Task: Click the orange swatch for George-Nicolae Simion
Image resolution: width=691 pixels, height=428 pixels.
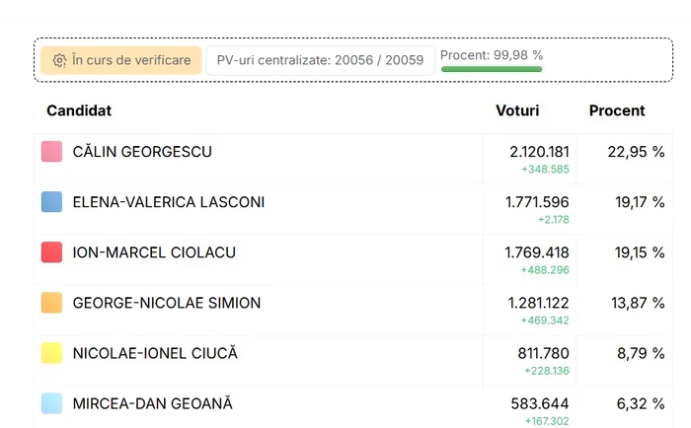Action: [51, 303]
